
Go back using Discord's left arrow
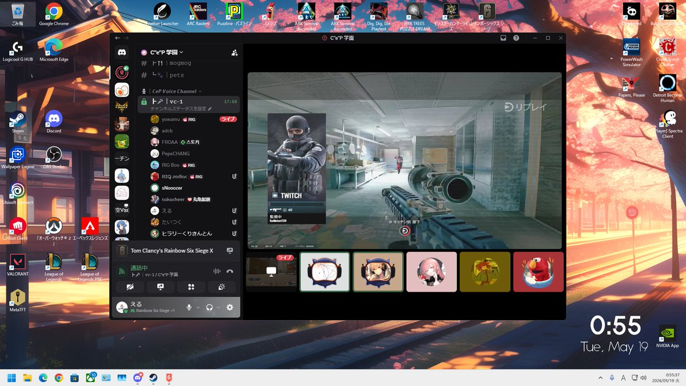click(x=118, y=38)
